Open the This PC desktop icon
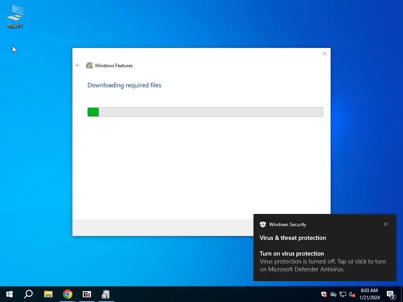The width and height of the screenshot is (403, 302). (15, 16)
